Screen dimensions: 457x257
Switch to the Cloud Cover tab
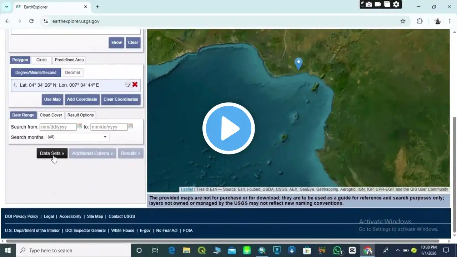tap(51, 115)
